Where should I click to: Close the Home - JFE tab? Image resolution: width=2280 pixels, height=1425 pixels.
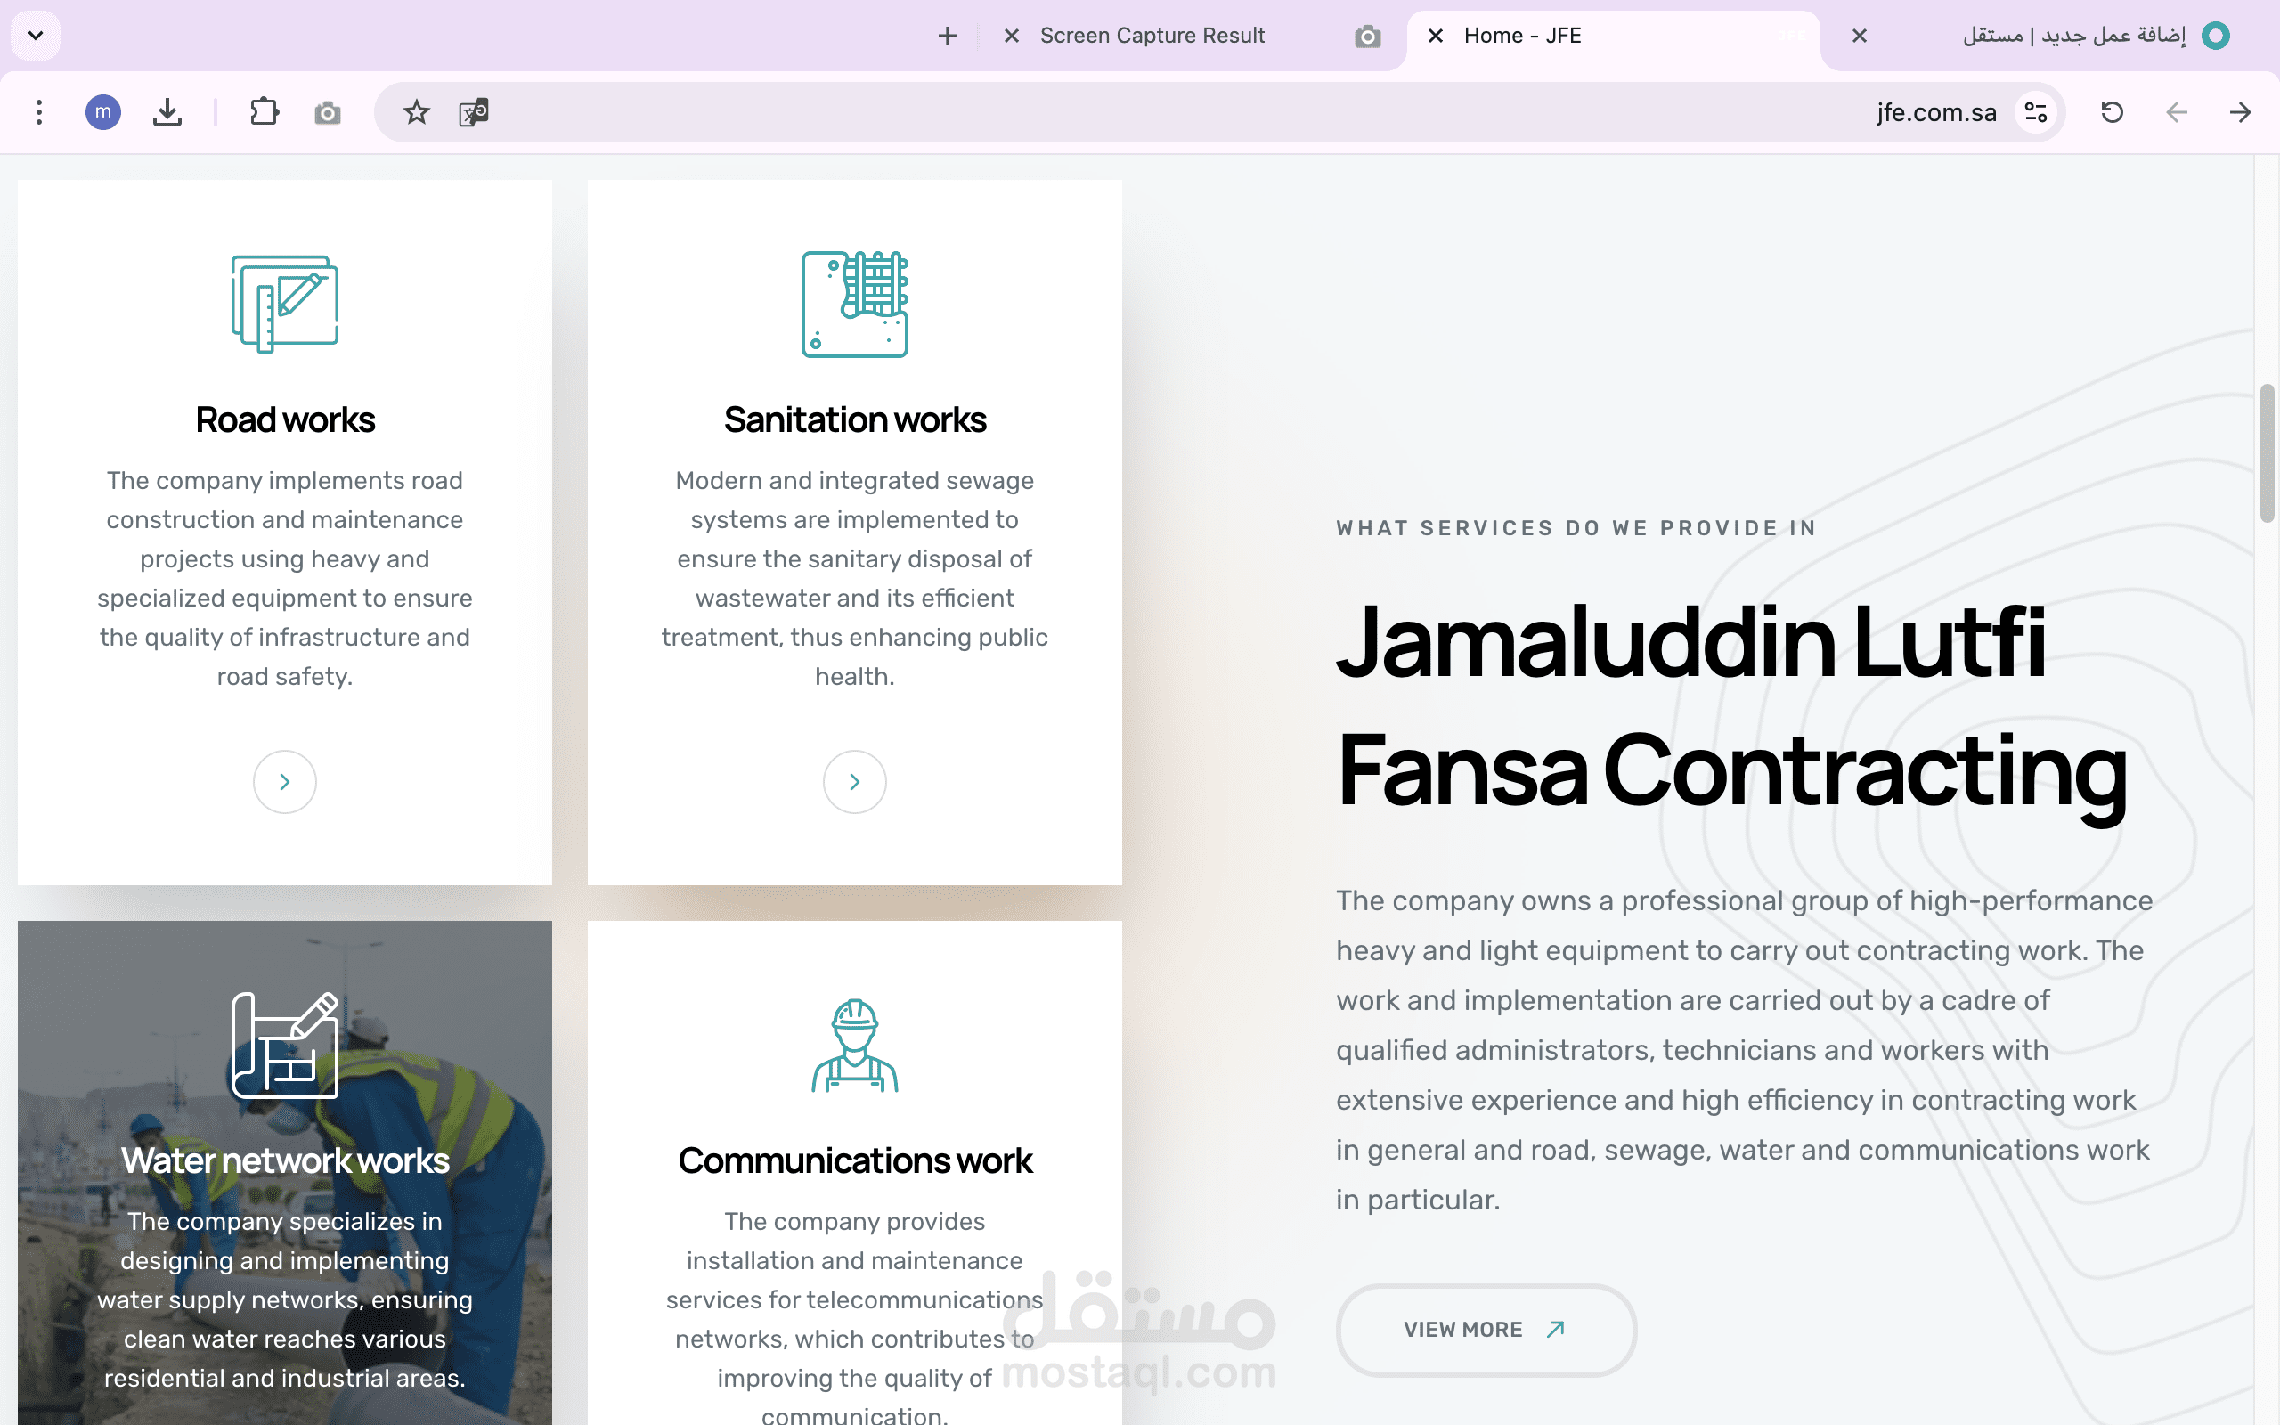[1436, 36]
